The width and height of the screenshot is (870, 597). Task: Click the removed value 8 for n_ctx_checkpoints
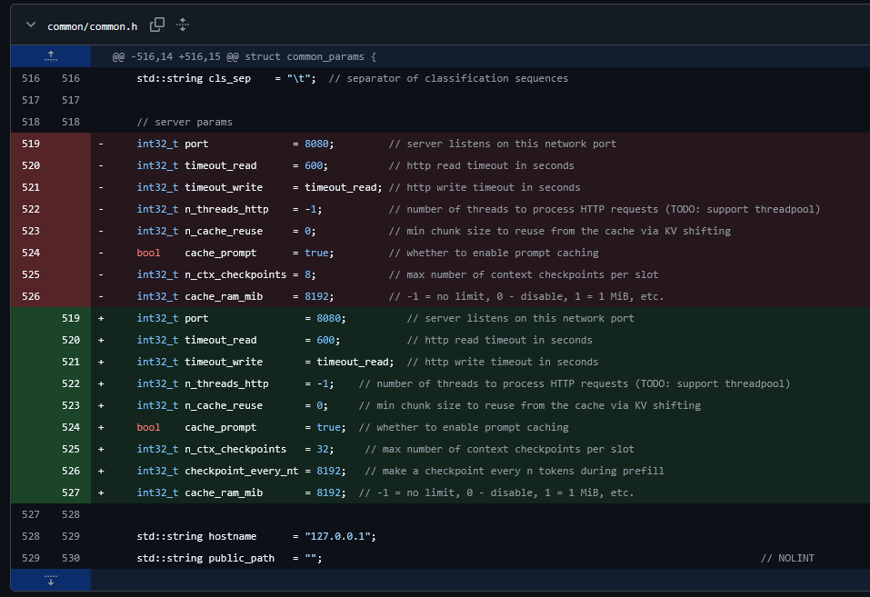click(307, 274)
